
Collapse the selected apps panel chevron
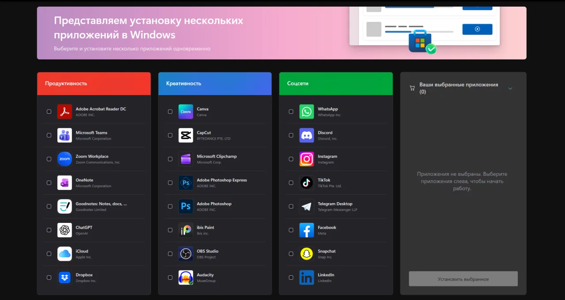510,88
